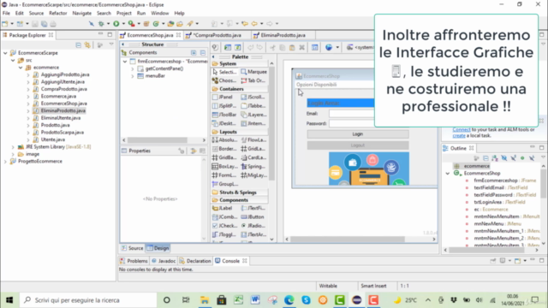Open the Refactor menu
Image resolution: width=548 pixels, height=308 pixels.
57,14
